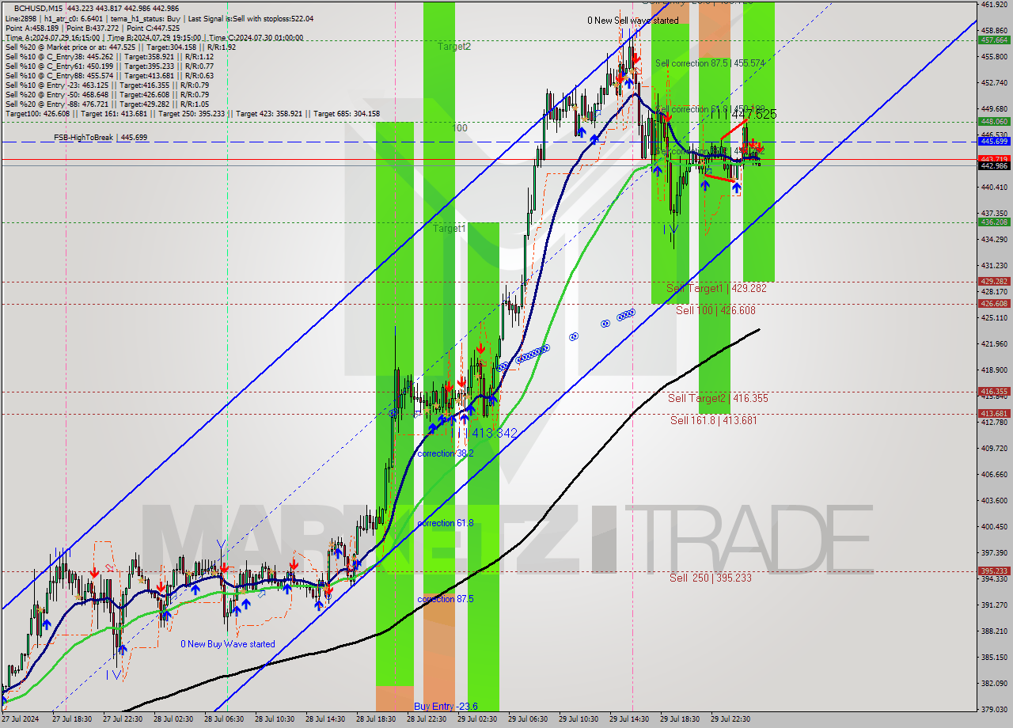
Task: Click the green 457.664 price tag
Action: coord(994,40)
